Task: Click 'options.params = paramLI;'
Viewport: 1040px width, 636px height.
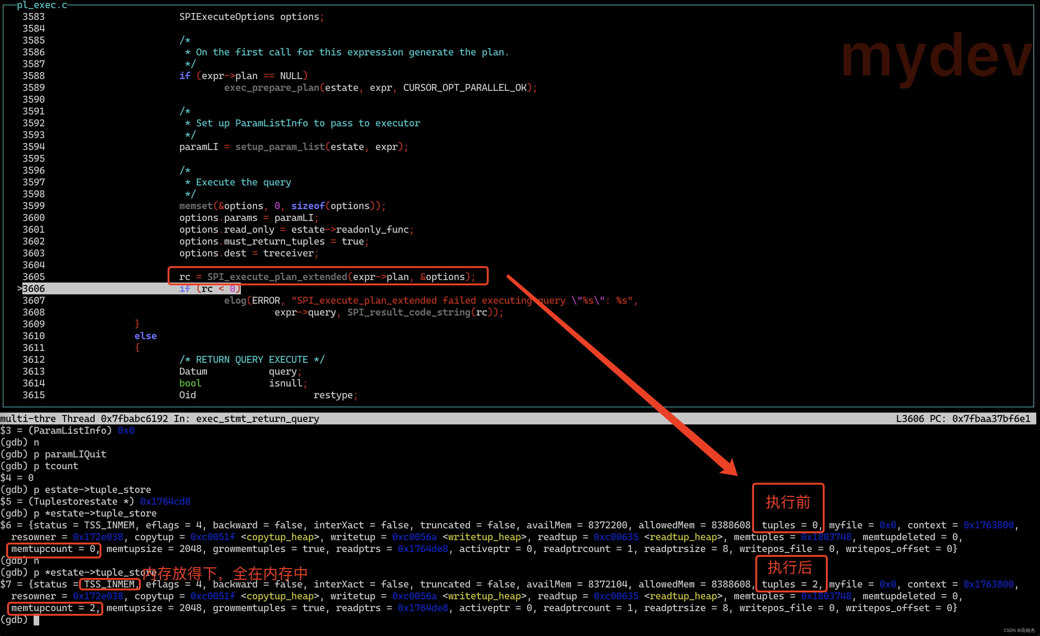Action: point(249,217)
